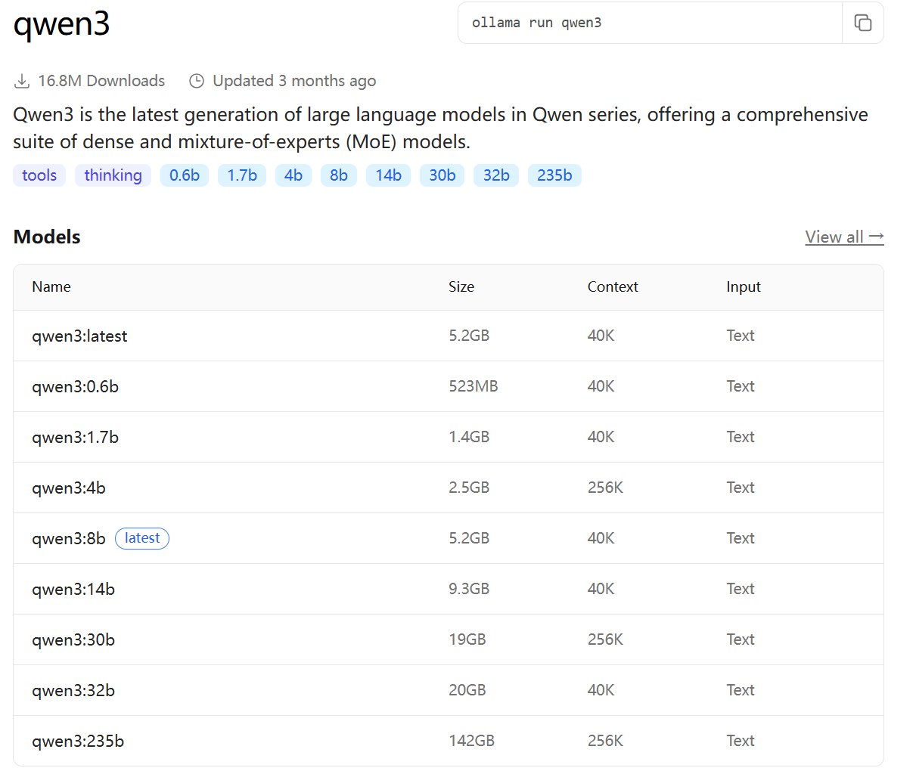Viewport: 913px width, 771px height.
Task: Open the qwen3:0.6b model
Action: click(75, 387)
